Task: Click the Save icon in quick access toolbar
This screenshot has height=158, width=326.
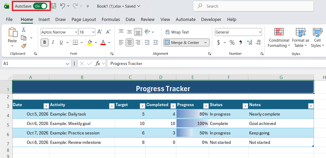Action: 54,6
